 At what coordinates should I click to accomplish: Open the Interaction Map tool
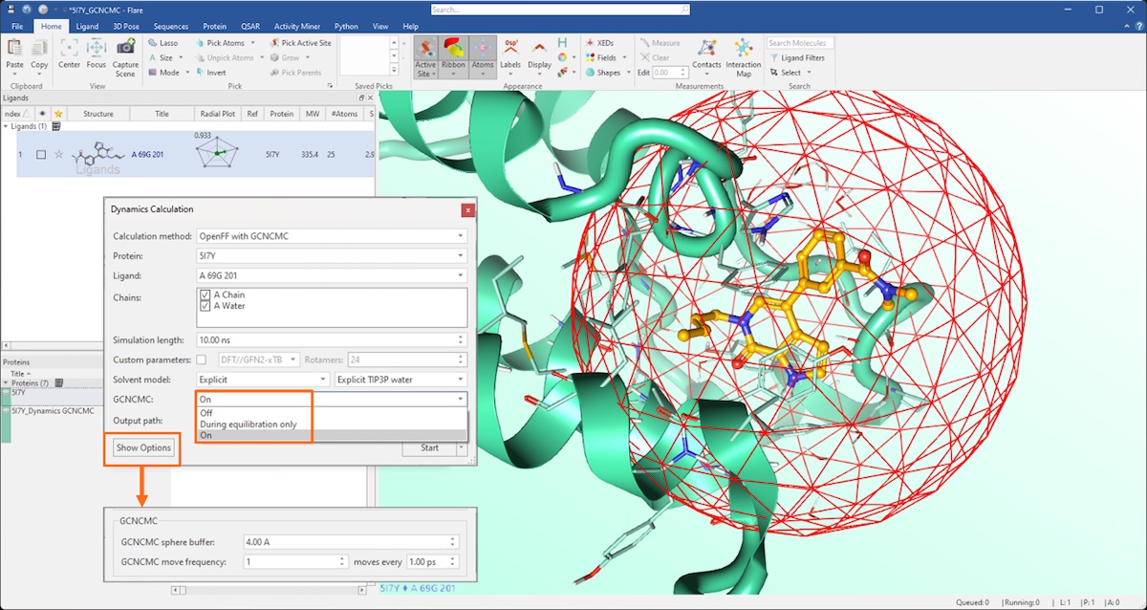pos(743,55)
